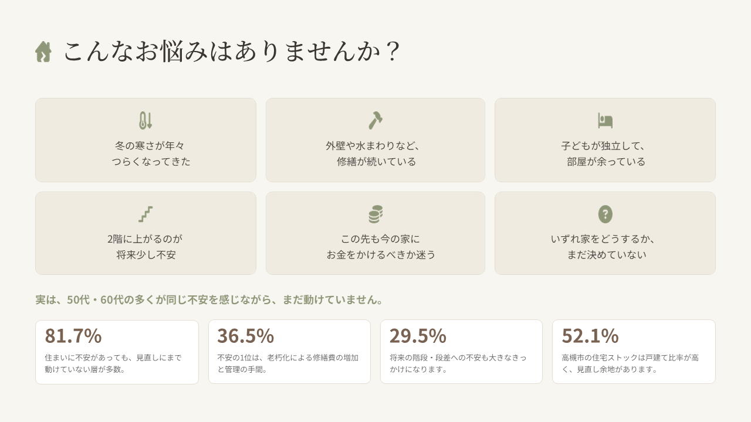Click the card text 子どもが独立して、部屋が余っている
This screenshot has height=422, width=751.
pyautogui.click(x=605, y=154)
